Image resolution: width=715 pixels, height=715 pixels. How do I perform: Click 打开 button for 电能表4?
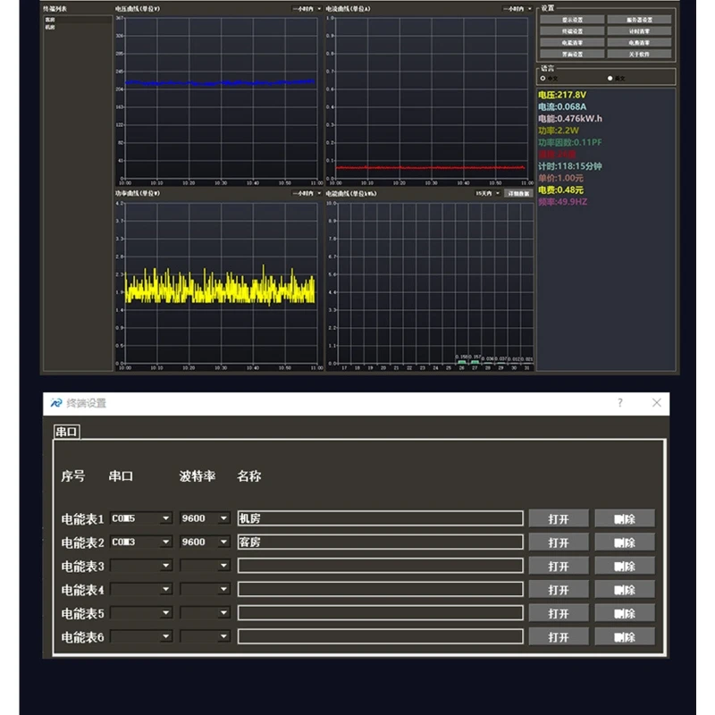pos(559,590)
